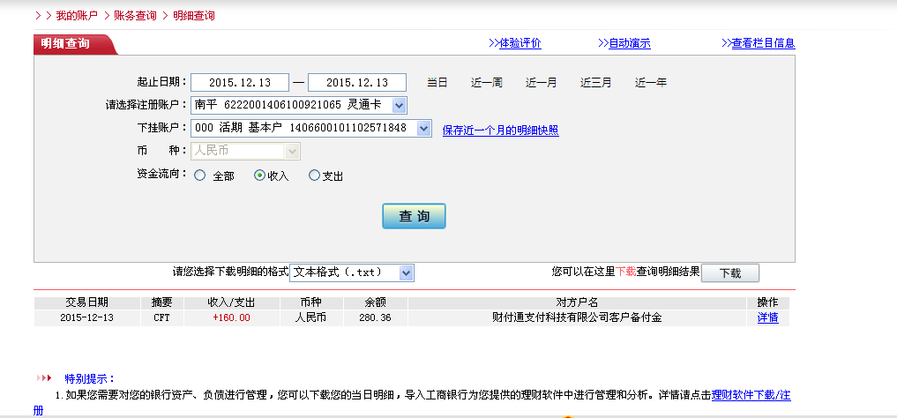Select the 支出 radio button
Viewport: 897px width, 418px height.
click(x=314, y=175)
